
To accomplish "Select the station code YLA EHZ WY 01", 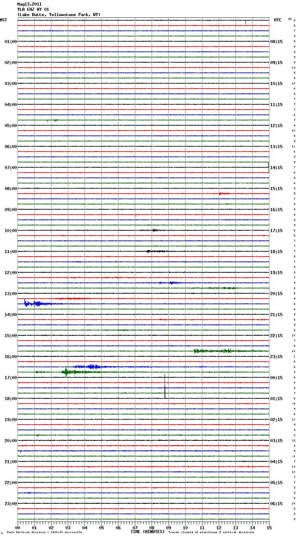I will click(x=33, y=9).
